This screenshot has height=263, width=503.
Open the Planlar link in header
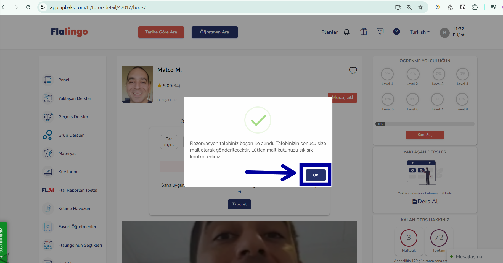pyautogui.click(x=330, y=32)
